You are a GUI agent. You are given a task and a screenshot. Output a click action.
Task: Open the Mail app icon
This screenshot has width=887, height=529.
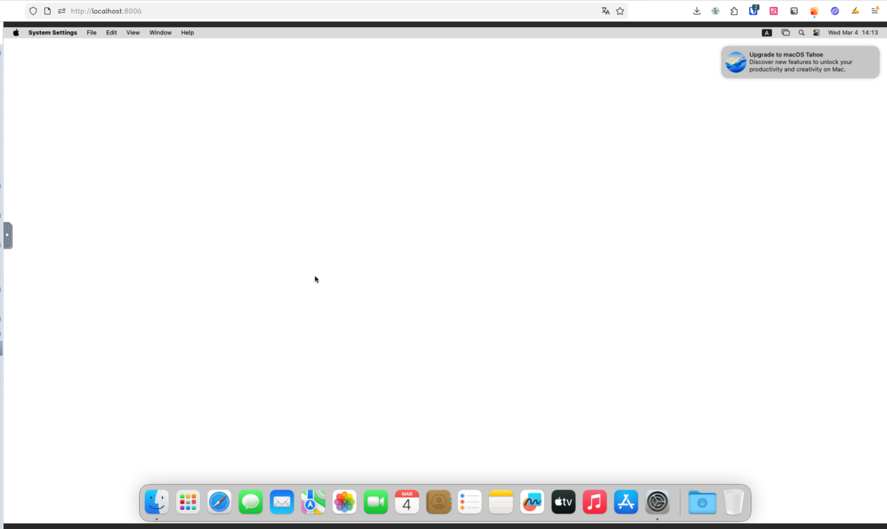tap(282, 501)
